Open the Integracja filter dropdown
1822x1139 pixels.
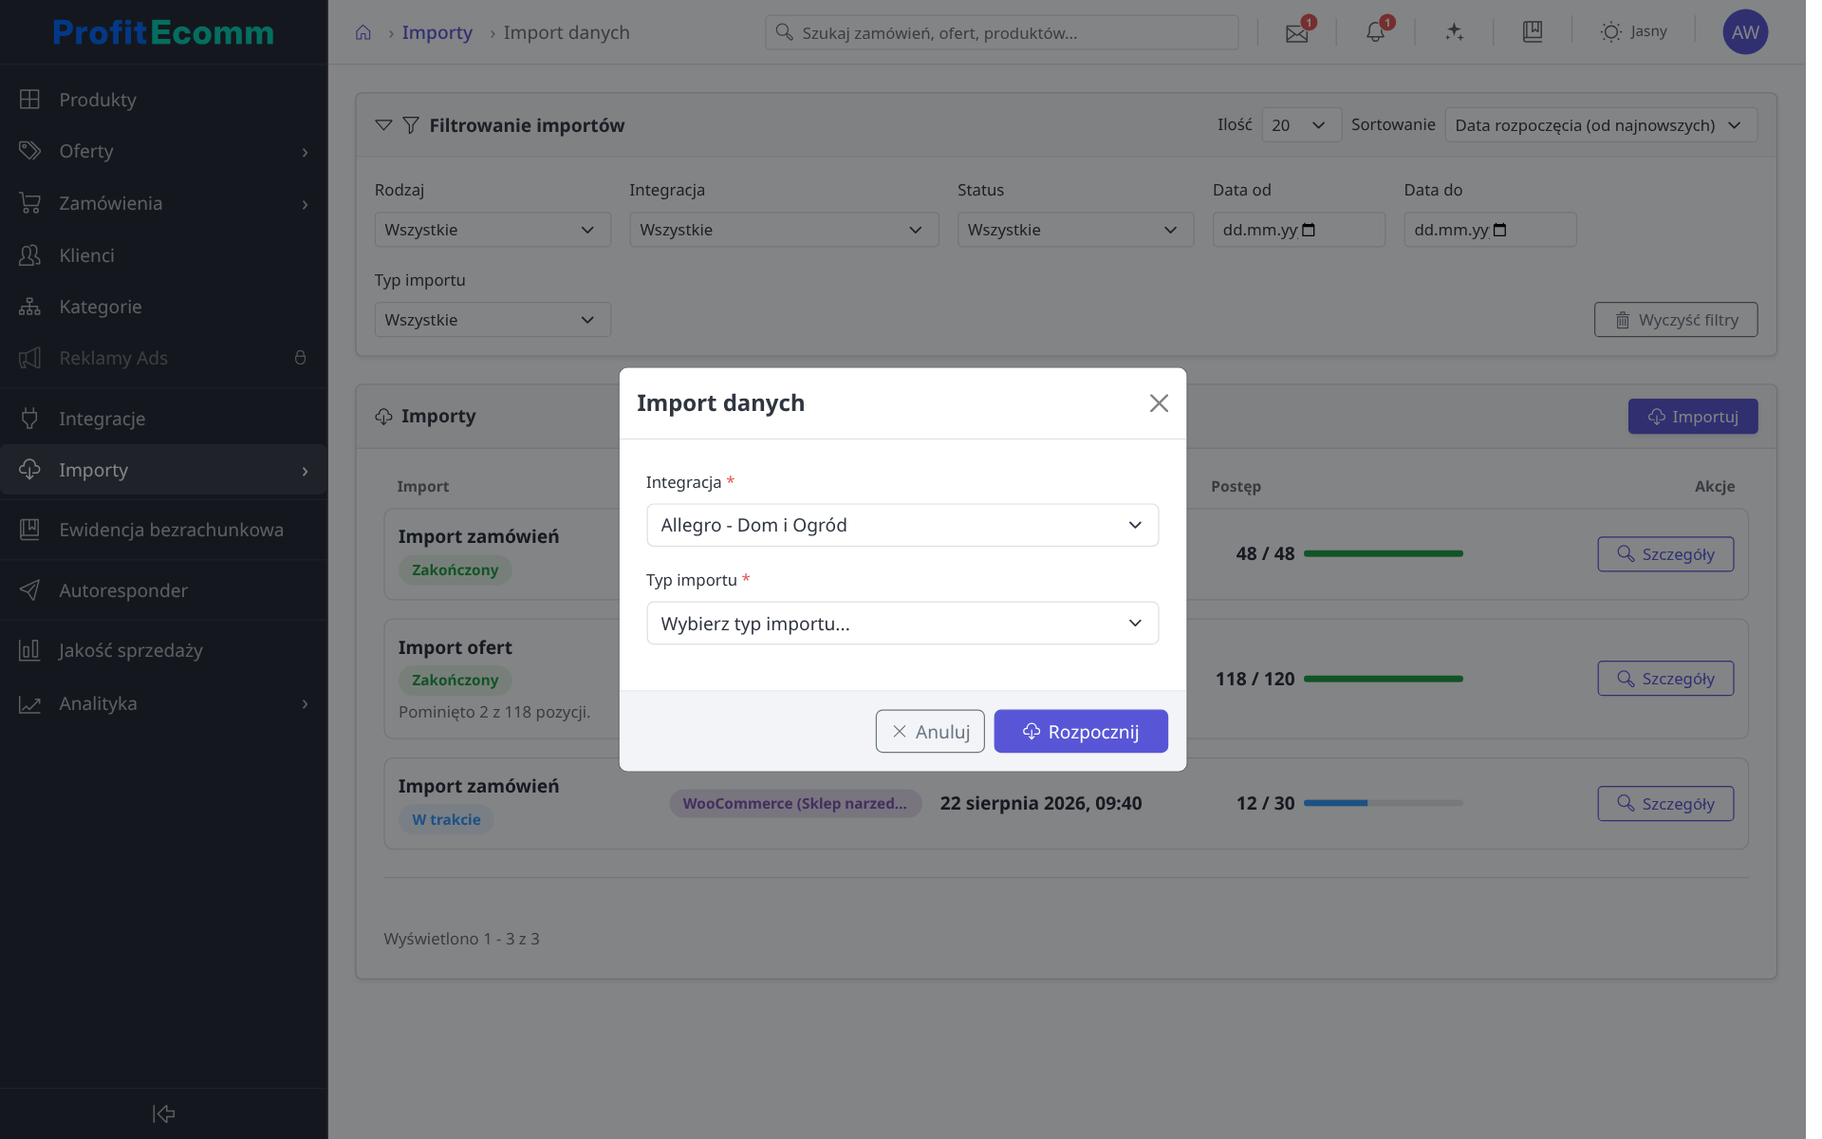click(x=784, y=230)
